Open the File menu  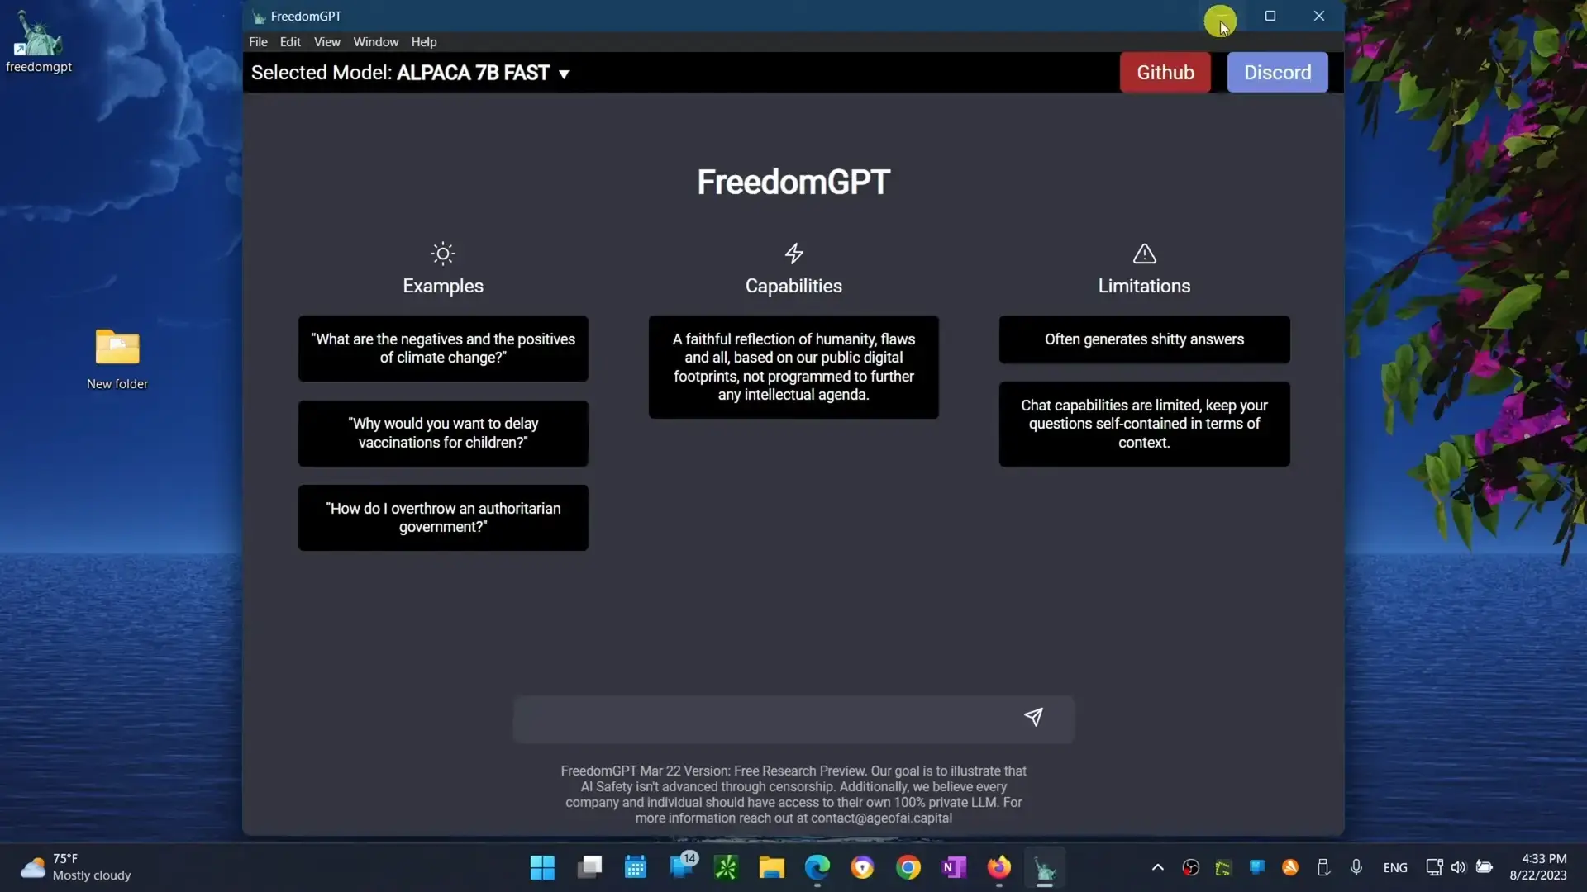pyautogui.click(x=258, y=42)
